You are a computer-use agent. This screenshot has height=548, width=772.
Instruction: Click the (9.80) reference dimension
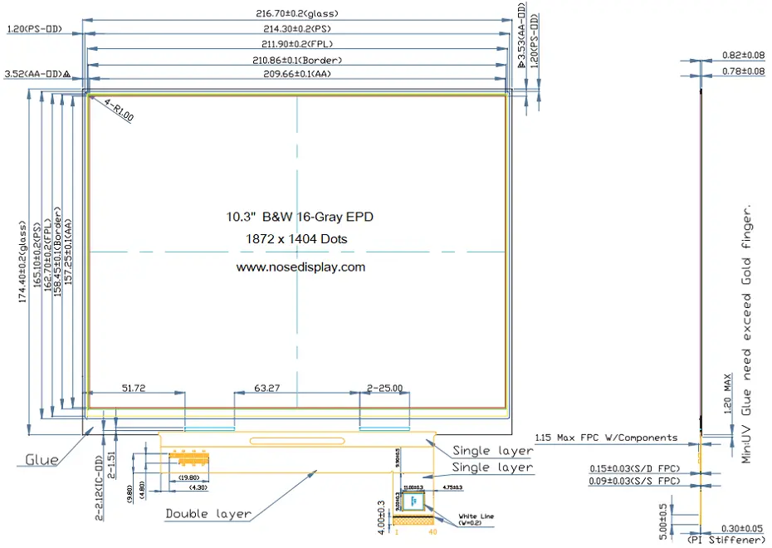pyautogui.click(x=129, y=493)
